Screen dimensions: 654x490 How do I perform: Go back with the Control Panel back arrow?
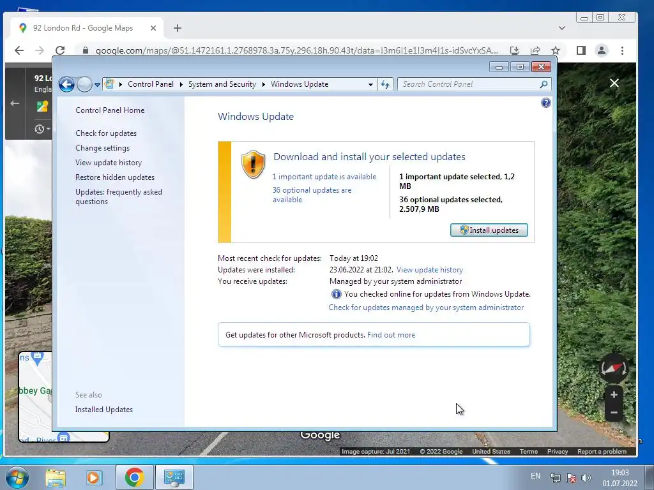(x=66, y=85)
